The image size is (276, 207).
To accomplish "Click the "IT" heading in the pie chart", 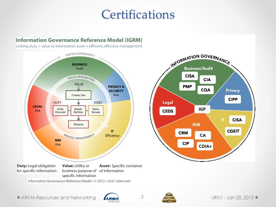I will (x=223, y=120).
